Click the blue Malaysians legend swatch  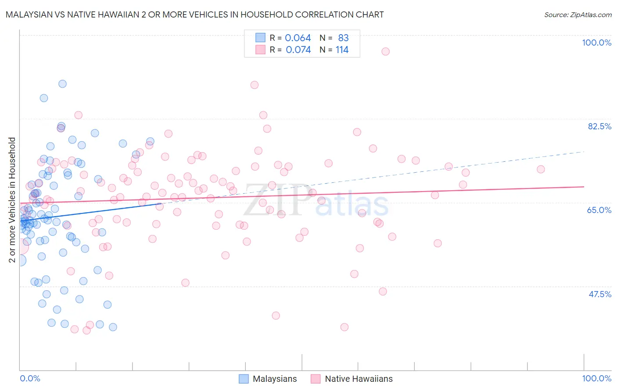pyautogui.click(x=244, y=379)
